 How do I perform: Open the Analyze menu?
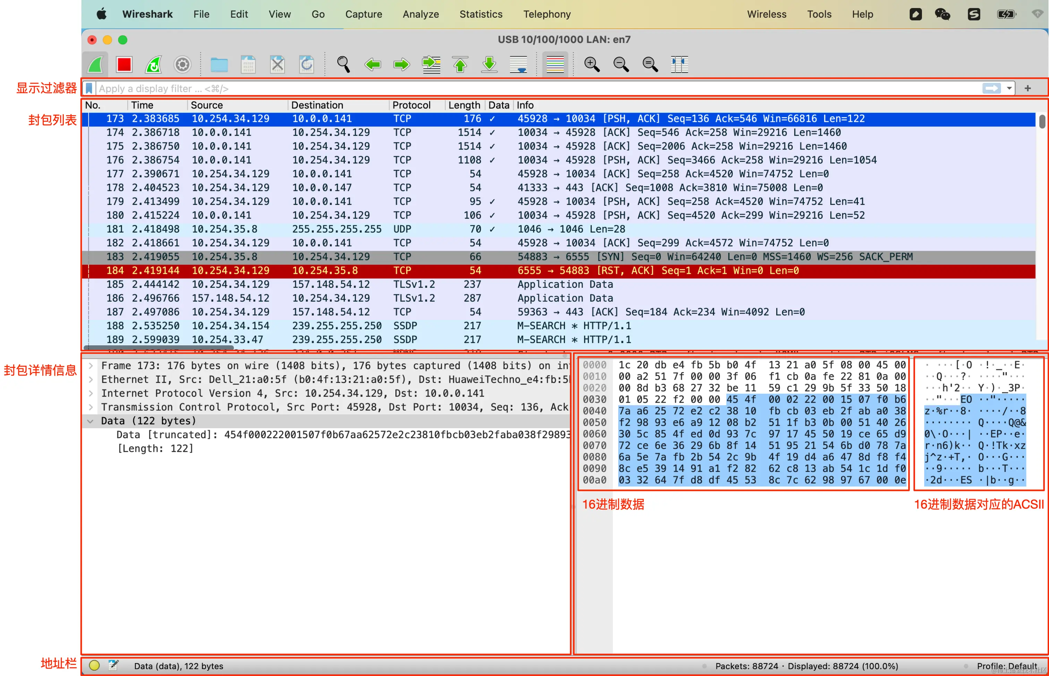pos(420,14)
